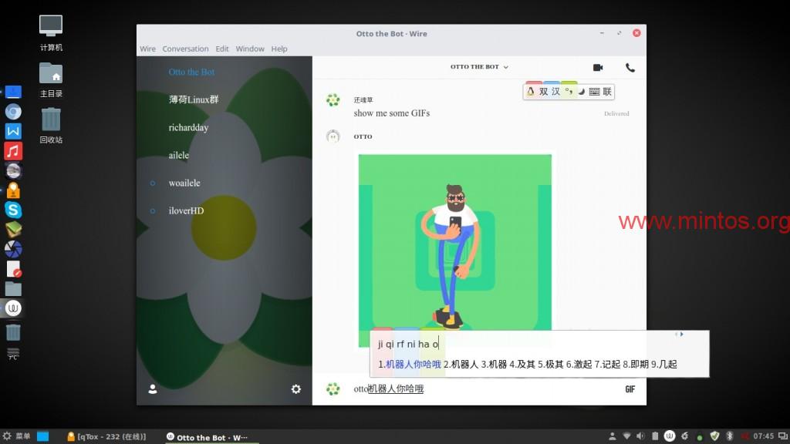Open the GIF picker in message box

(x=630, y=389)
